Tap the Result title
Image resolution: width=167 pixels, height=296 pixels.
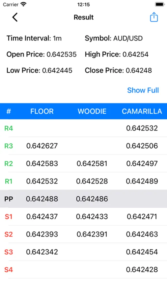point(84,17)
